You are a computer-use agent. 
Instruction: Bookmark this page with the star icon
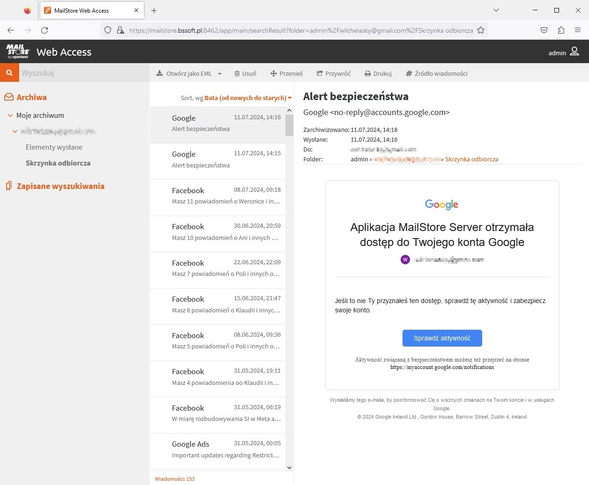click(481, 30)
